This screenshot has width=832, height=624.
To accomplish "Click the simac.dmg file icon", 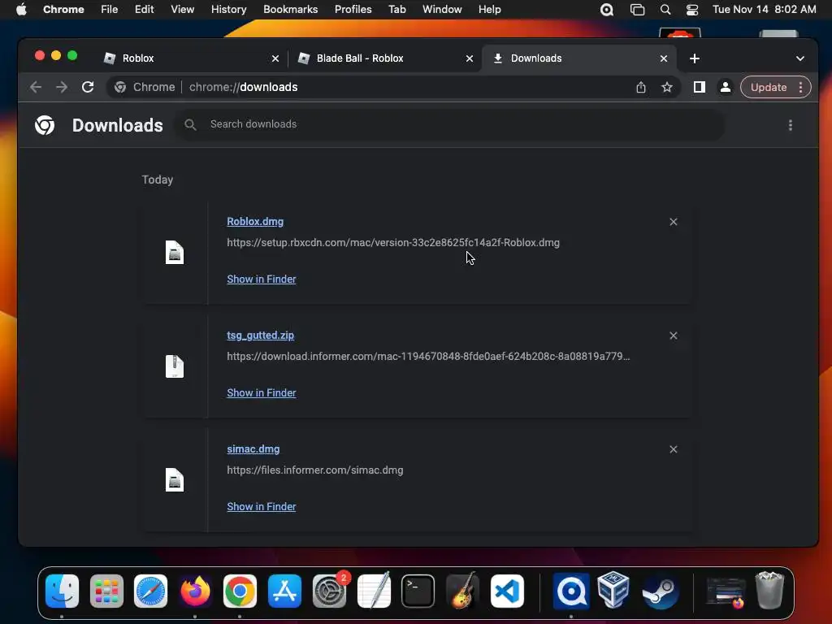I will 175,480.
